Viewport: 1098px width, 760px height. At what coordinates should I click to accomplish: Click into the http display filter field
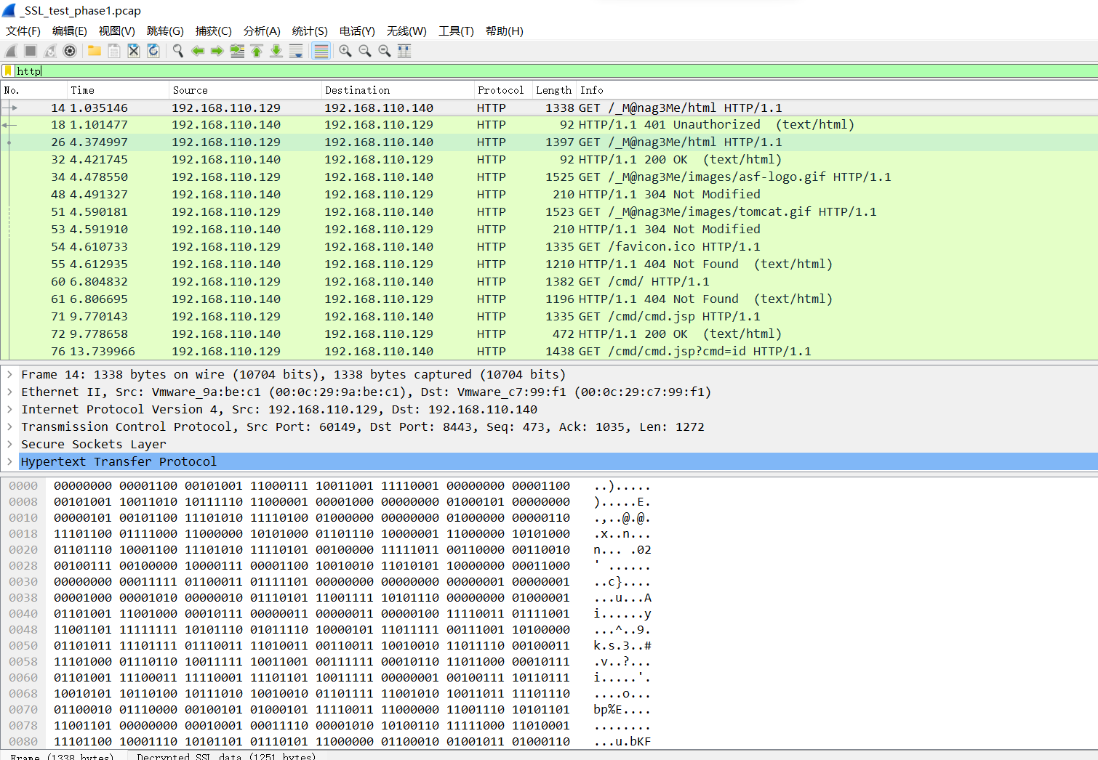pos(556,71)
